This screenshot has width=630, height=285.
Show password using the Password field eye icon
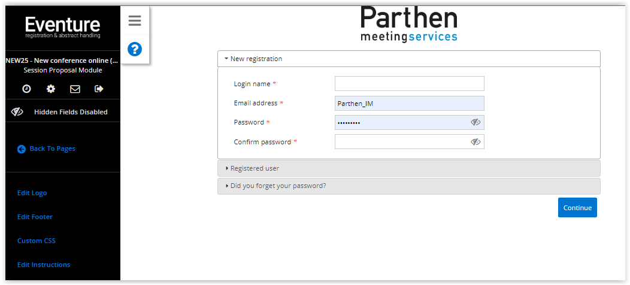[x=475, y=123]
